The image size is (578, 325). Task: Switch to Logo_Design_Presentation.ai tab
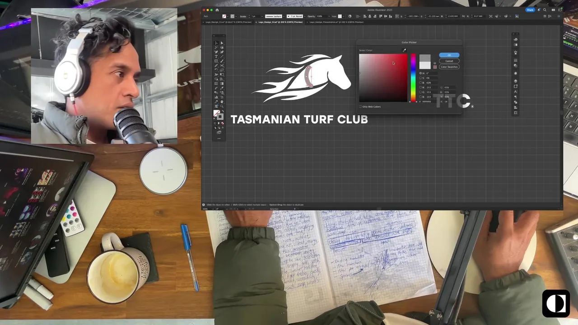[x=336, y=22]
